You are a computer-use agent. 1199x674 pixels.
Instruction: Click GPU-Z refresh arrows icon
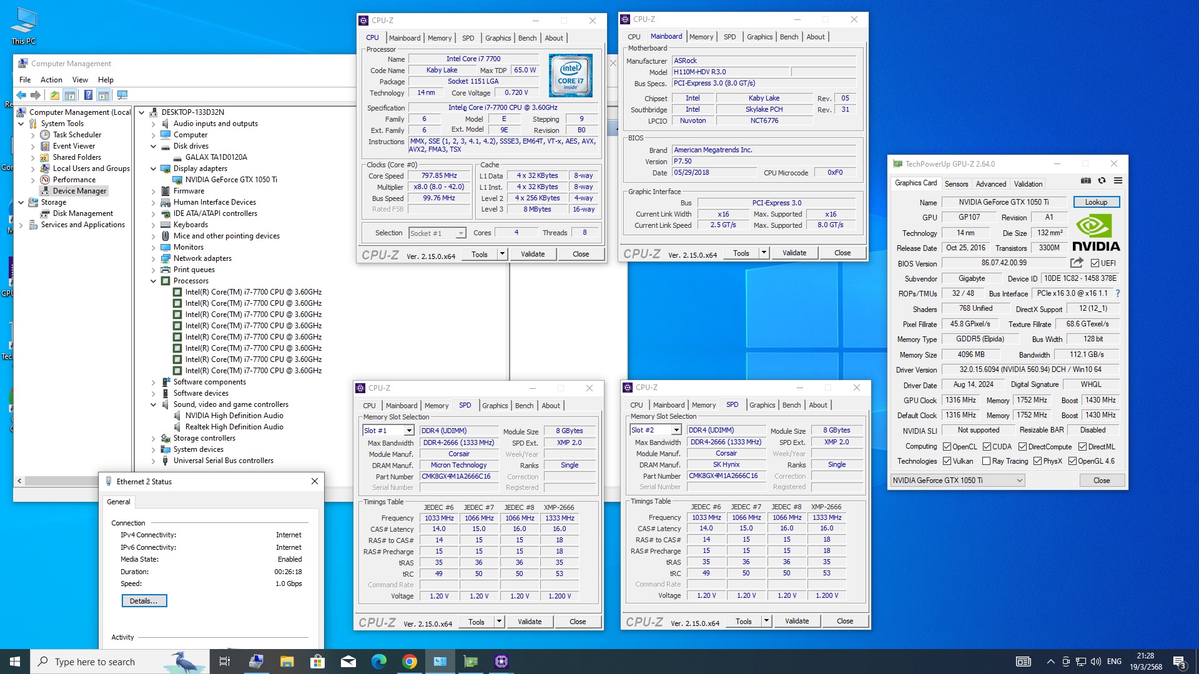[x=1102, y=181]
